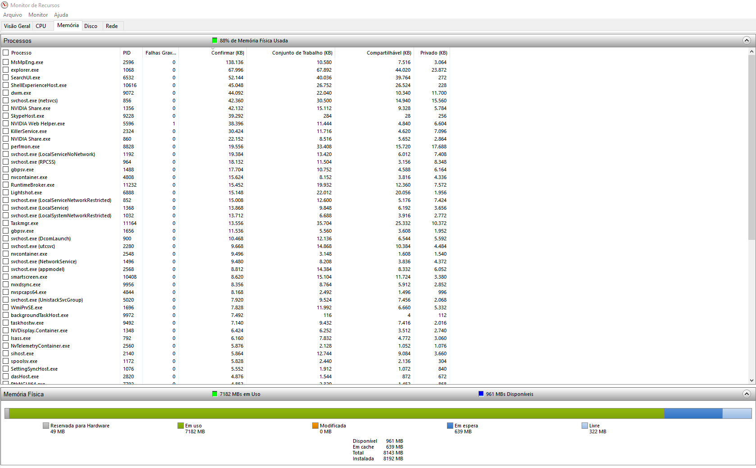This screenshot has height=468, width=756.
Task: Click the process list scroll down arrow
Action: click(751, 381)
